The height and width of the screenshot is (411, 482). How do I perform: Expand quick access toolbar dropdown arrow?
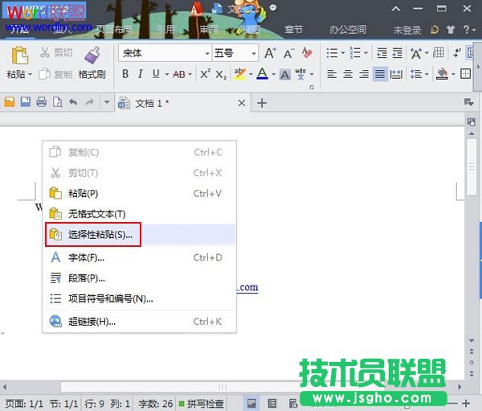tap(107, 101)
